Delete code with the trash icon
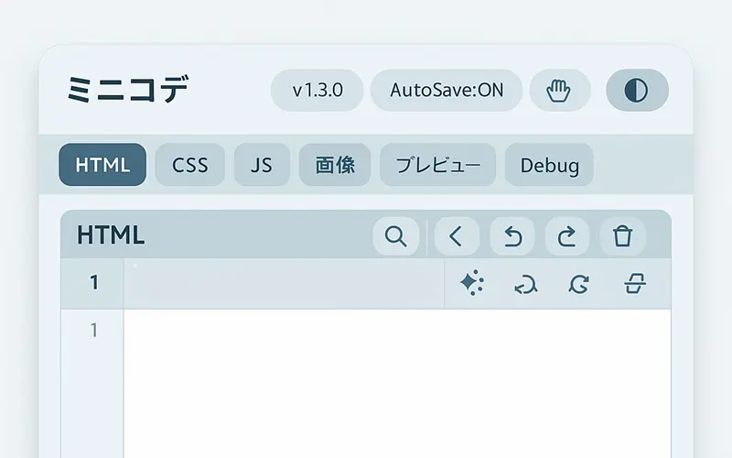732x458 pixels. pyautogui.click(x=622, y=236)
